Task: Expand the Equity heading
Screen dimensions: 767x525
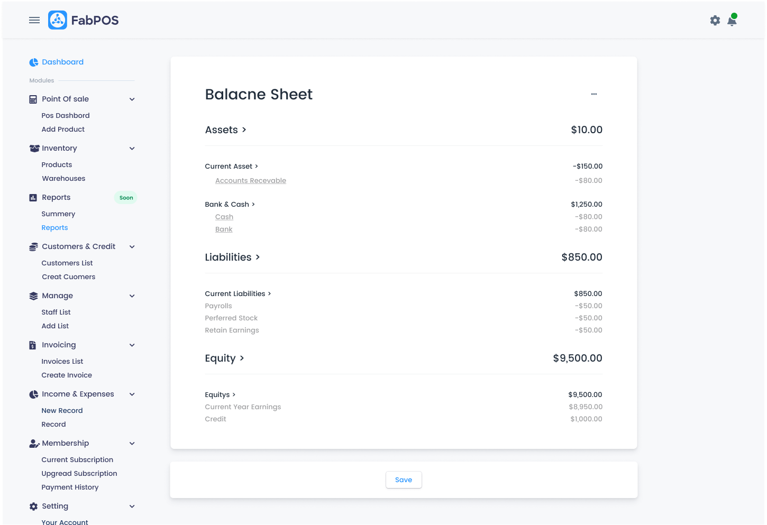Action: [x=225, y=358]
